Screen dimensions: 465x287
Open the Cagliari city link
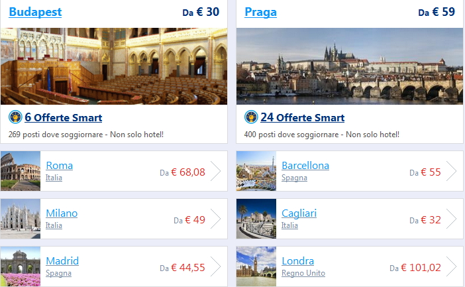pos(299,213)
